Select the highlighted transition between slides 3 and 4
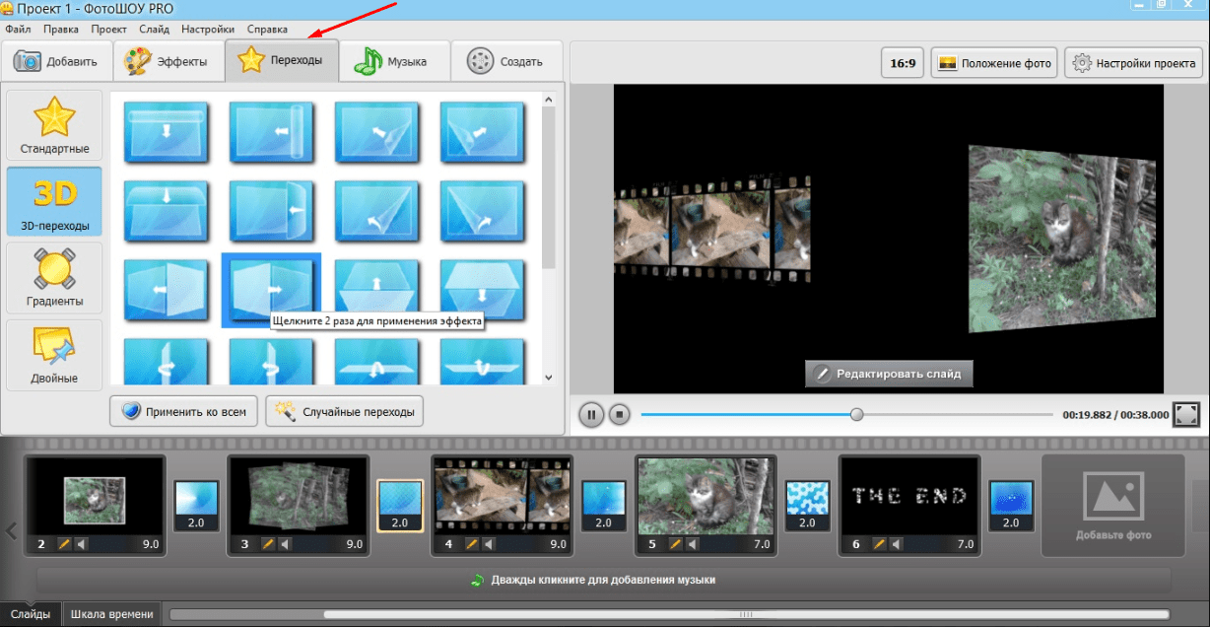The height and width of the screenshot is (627, 1210). (400, 505)
